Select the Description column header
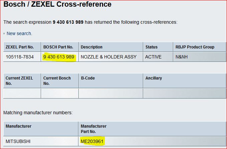Viewport: 227px width, 149px height. (x=91, y=47)
